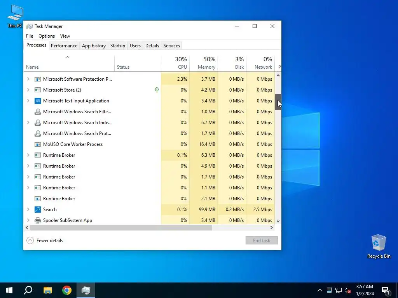
Task: Expand the Microsoft Store (2) group
Action: 28,90
